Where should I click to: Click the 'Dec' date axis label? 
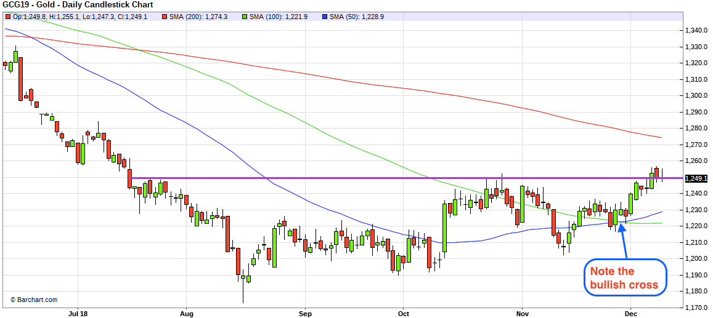tap(631, 312)
